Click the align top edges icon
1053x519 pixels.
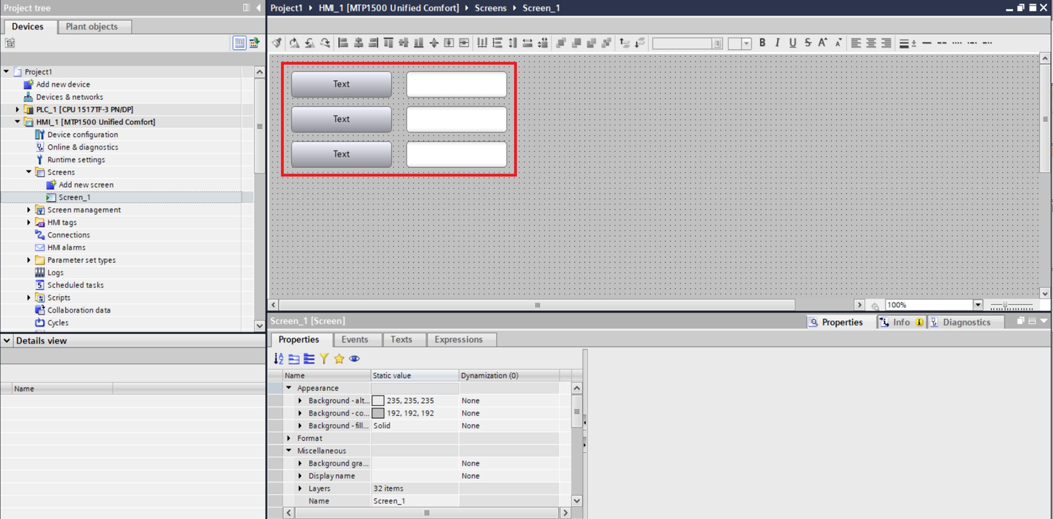point(388,43)
